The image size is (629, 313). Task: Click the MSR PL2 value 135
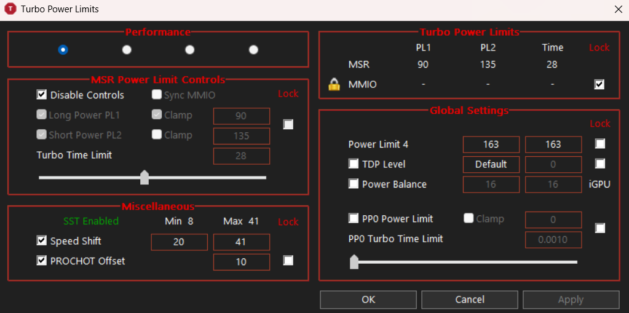coord(488,65)
